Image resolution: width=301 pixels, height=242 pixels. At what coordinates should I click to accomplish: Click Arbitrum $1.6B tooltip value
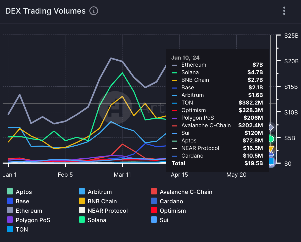pos(255,95)
